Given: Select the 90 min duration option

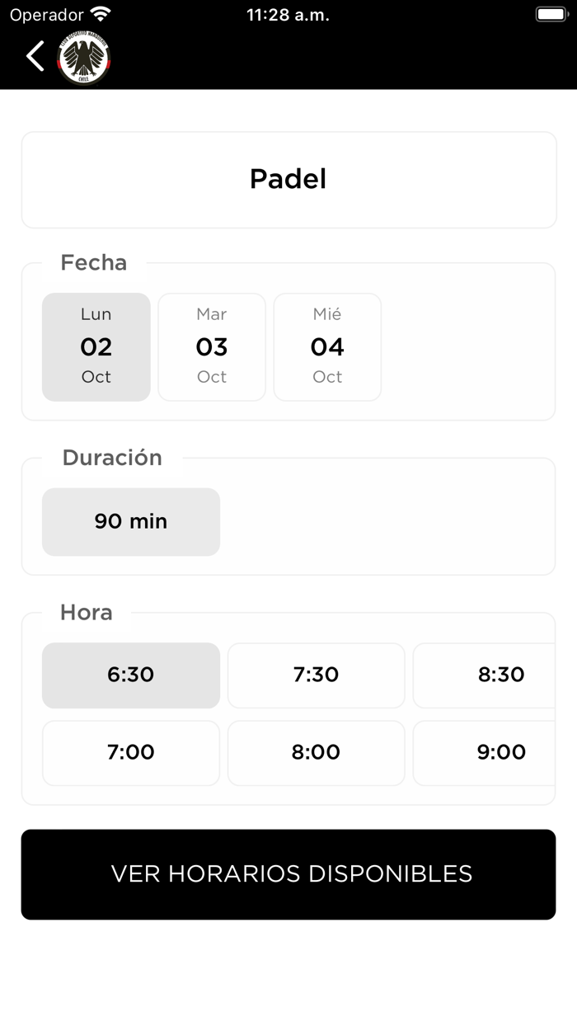Looking at the screenshot, I should point(130,521).
